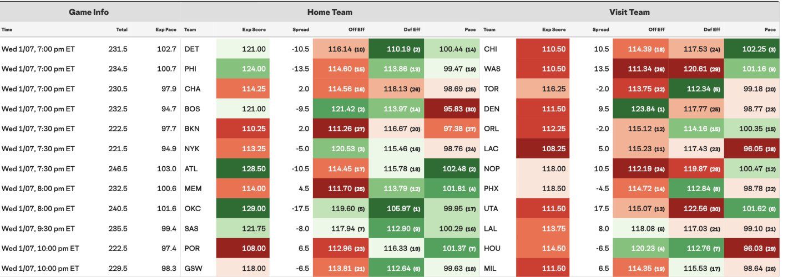This screenshot has height=277, width=788.
Task: Select visit team NOP cell
Action: click(491, 168)
